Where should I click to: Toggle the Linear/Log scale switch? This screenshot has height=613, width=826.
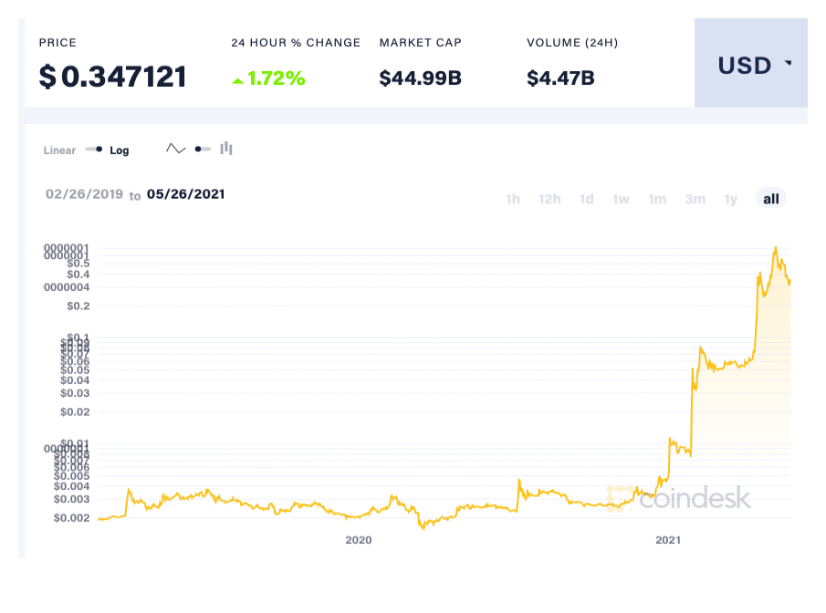(93, 150)
